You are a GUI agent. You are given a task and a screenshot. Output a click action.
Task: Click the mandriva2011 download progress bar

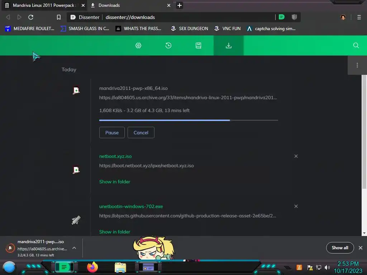[x=189, y=120]
